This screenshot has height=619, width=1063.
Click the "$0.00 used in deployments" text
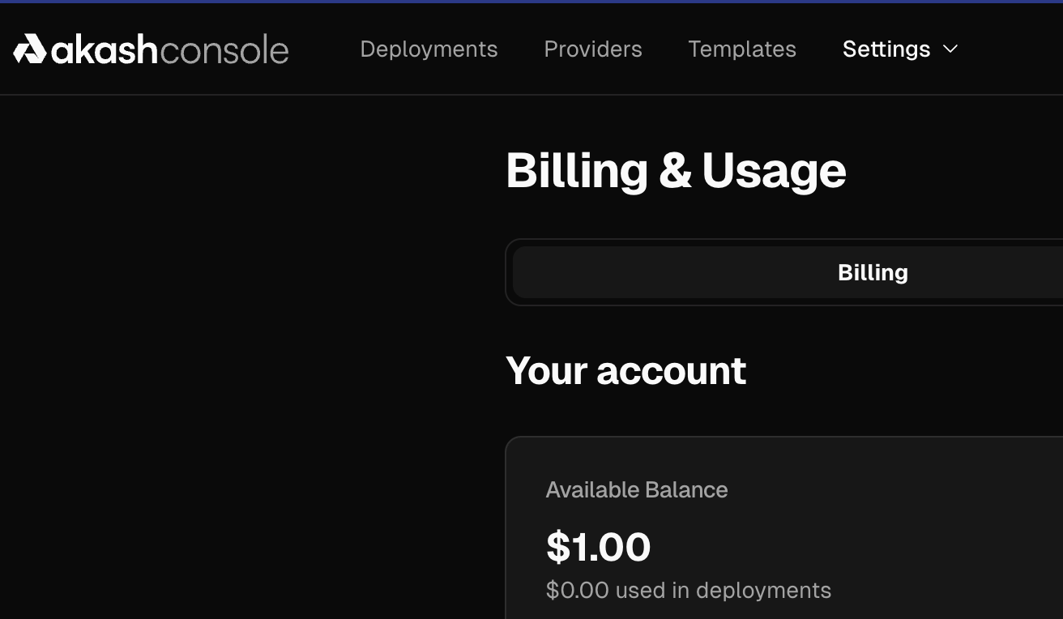(x=689, y=590)
